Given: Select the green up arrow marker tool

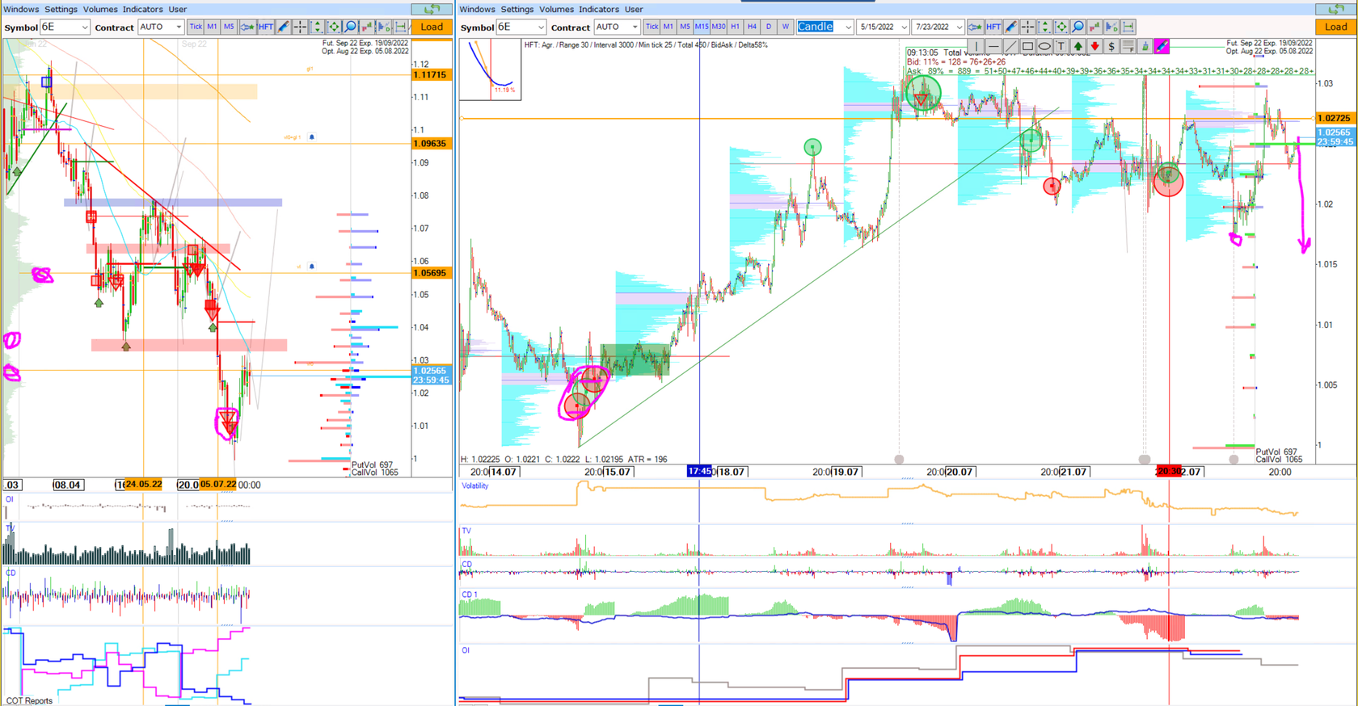Looking at the screenshot, I should coord(1078,46).
